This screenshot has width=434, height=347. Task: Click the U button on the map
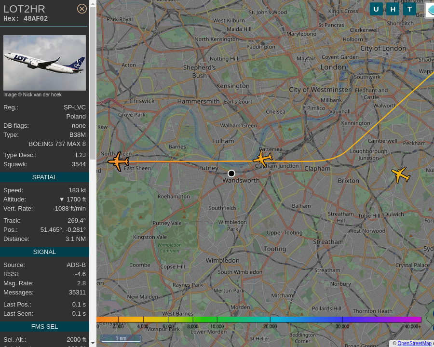tap(376, 9)
